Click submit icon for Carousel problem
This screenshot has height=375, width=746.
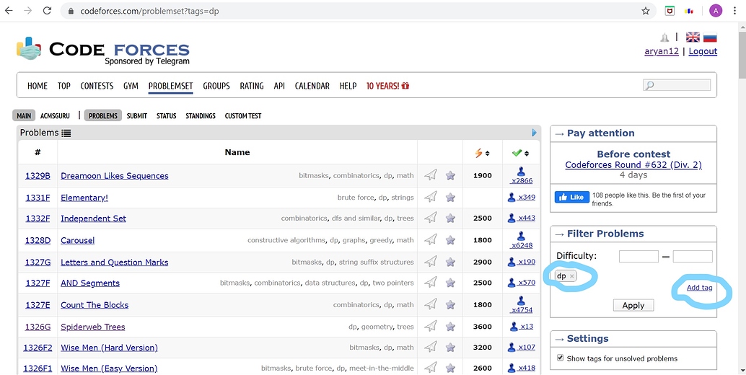coord(431,240)
